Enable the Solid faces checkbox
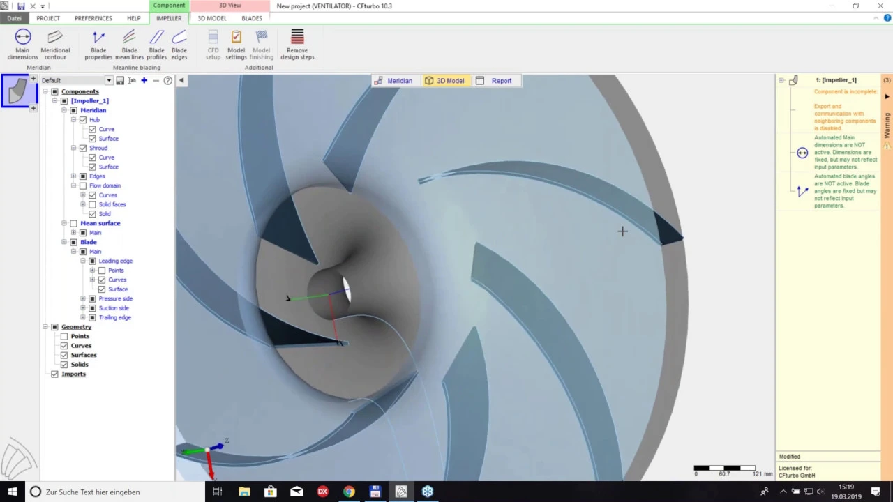 point(92,204)
